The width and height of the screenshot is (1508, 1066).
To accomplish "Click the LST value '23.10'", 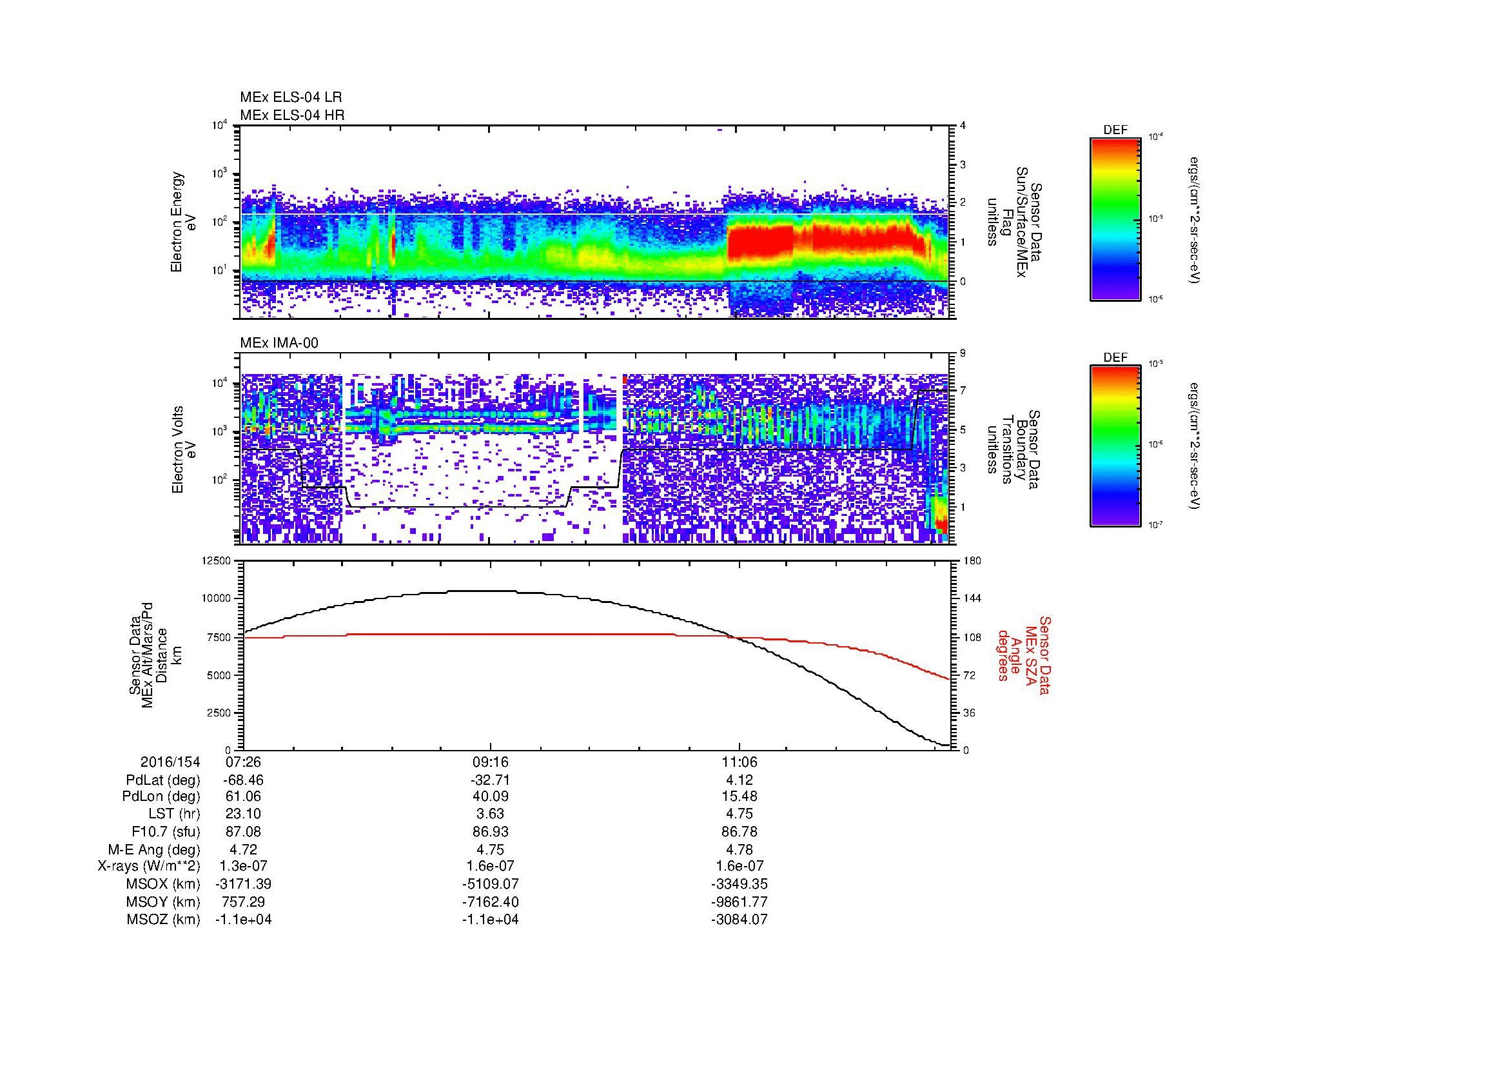I will point(243,814).
